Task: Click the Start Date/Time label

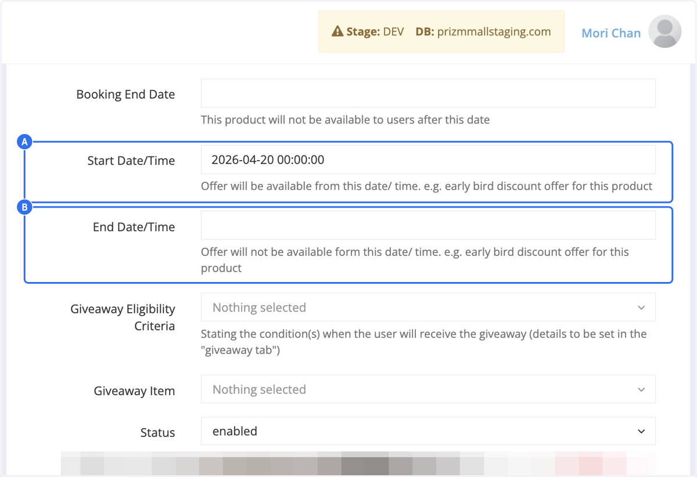Action: pos(131,161)
